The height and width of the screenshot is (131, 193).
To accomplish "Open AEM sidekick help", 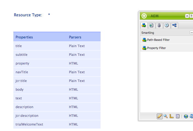I will pos(191,16).
